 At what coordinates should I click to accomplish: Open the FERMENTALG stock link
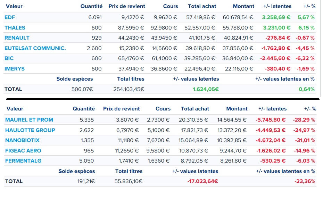click(x=23, y=161)
